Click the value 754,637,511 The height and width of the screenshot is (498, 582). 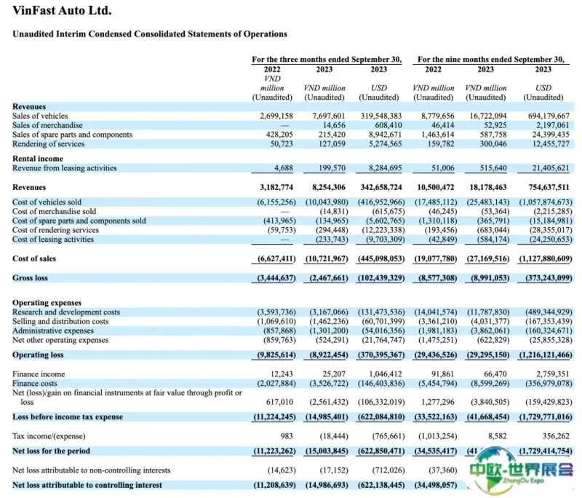[549, 187]
